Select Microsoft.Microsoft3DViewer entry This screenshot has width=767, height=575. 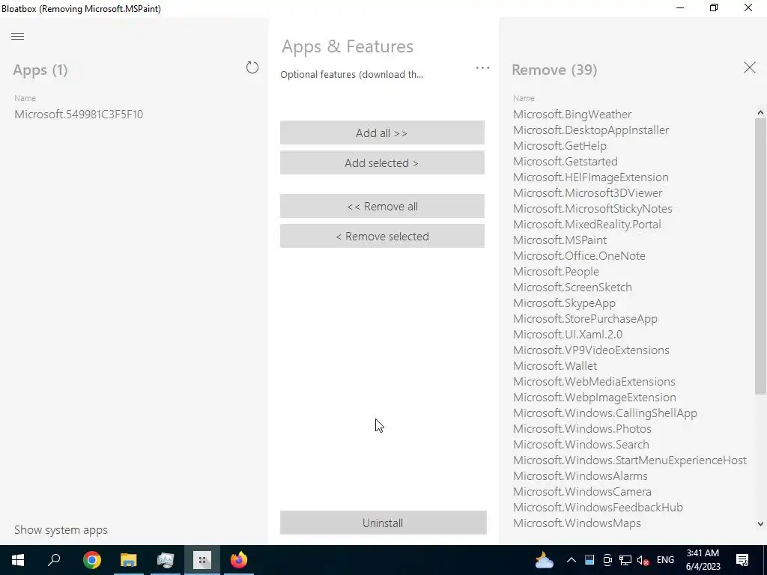click(x=587, y=192)
